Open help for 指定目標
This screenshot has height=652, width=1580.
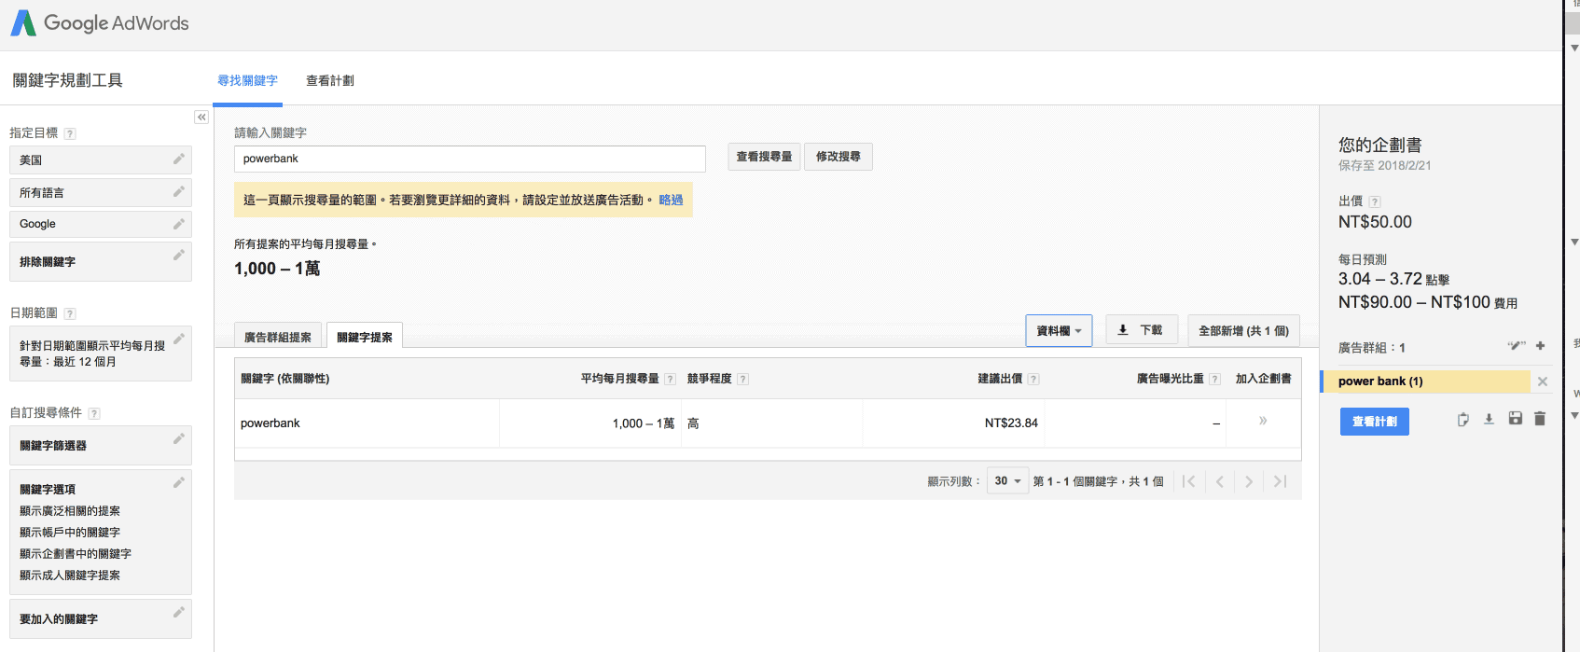tap(70, 133)
